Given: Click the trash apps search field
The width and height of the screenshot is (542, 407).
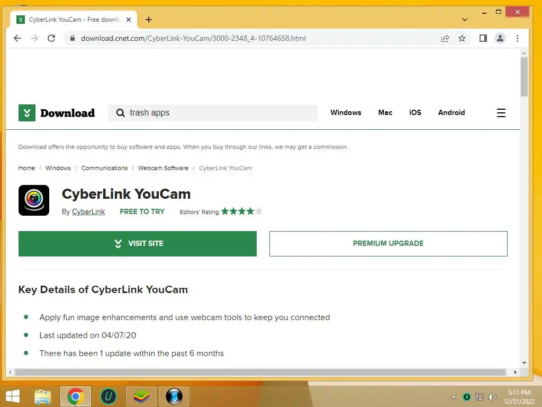Looking at the screenshot, I should pyautogui.click(x=213, y=113).
